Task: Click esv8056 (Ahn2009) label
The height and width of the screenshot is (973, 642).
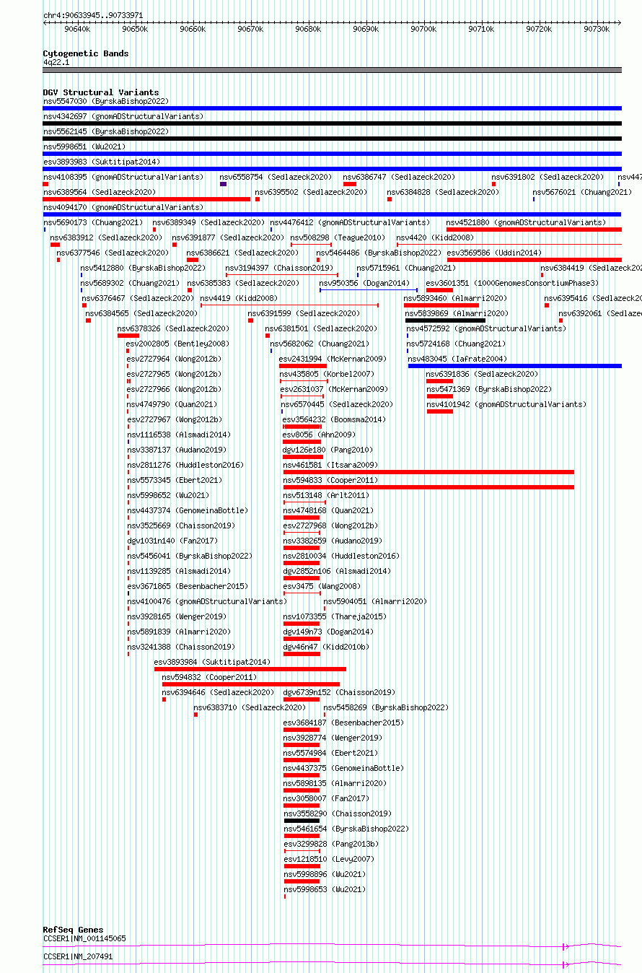Action: point(319,435)
